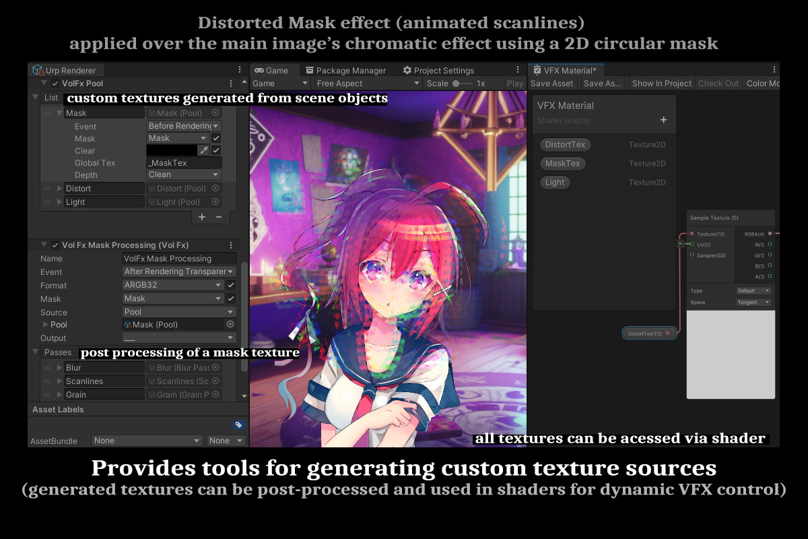Add a new item to the List

tap(201, 217)
